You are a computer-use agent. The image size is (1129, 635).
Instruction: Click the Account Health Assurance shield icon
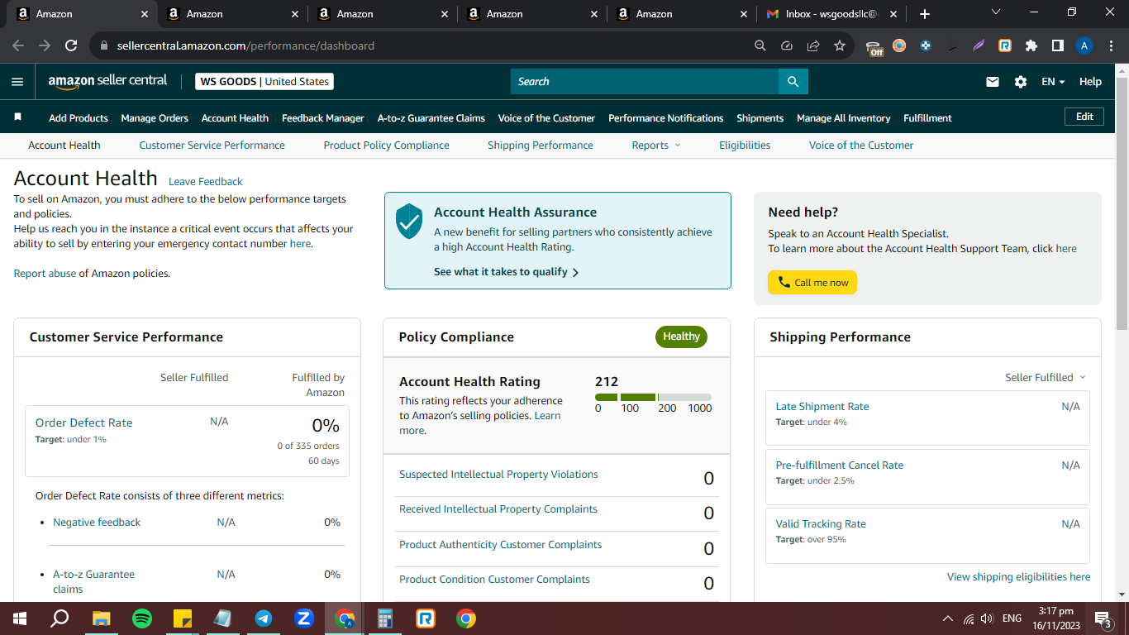409,222
